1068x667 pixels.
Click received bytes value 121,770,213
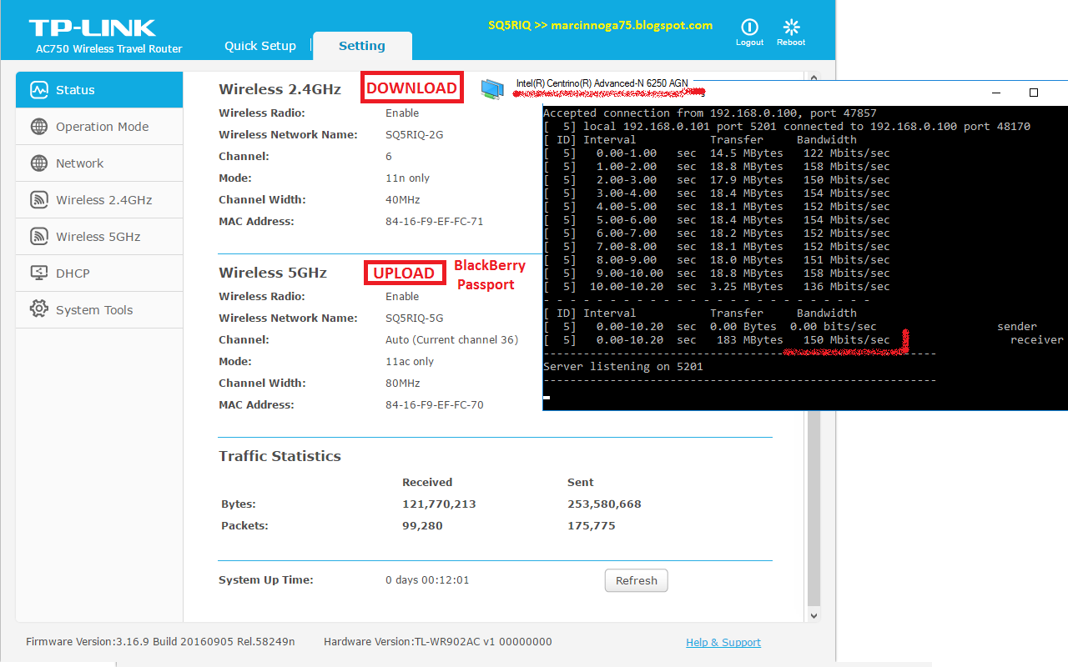click(x=439, y=504)
